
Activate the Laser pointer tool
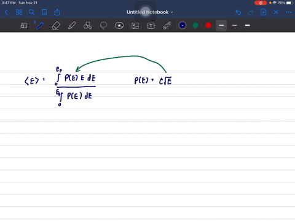tap(167, 26)
